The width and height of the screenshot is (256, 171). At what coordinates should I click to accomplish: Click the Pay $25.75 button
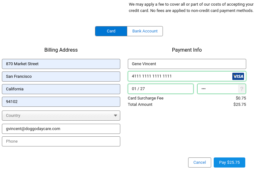click(x=229, y=162)
